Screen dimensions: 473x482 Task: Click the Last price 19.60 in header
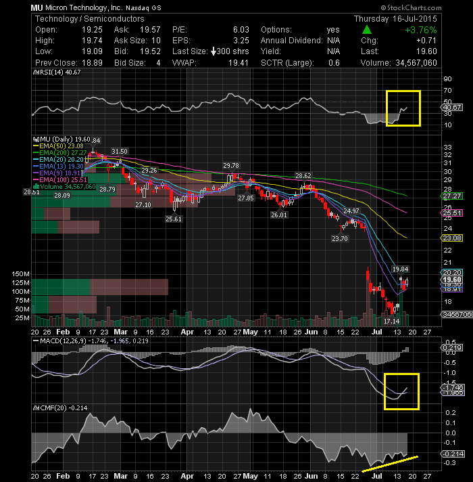(426, 51)
